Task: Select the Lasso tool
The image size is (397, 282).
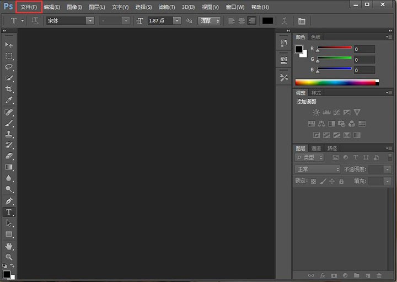Action: coord(9,67)
